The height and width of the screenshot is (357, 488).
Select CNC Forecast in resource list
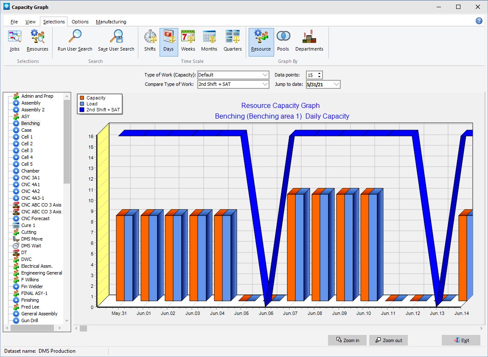(35, 218)
